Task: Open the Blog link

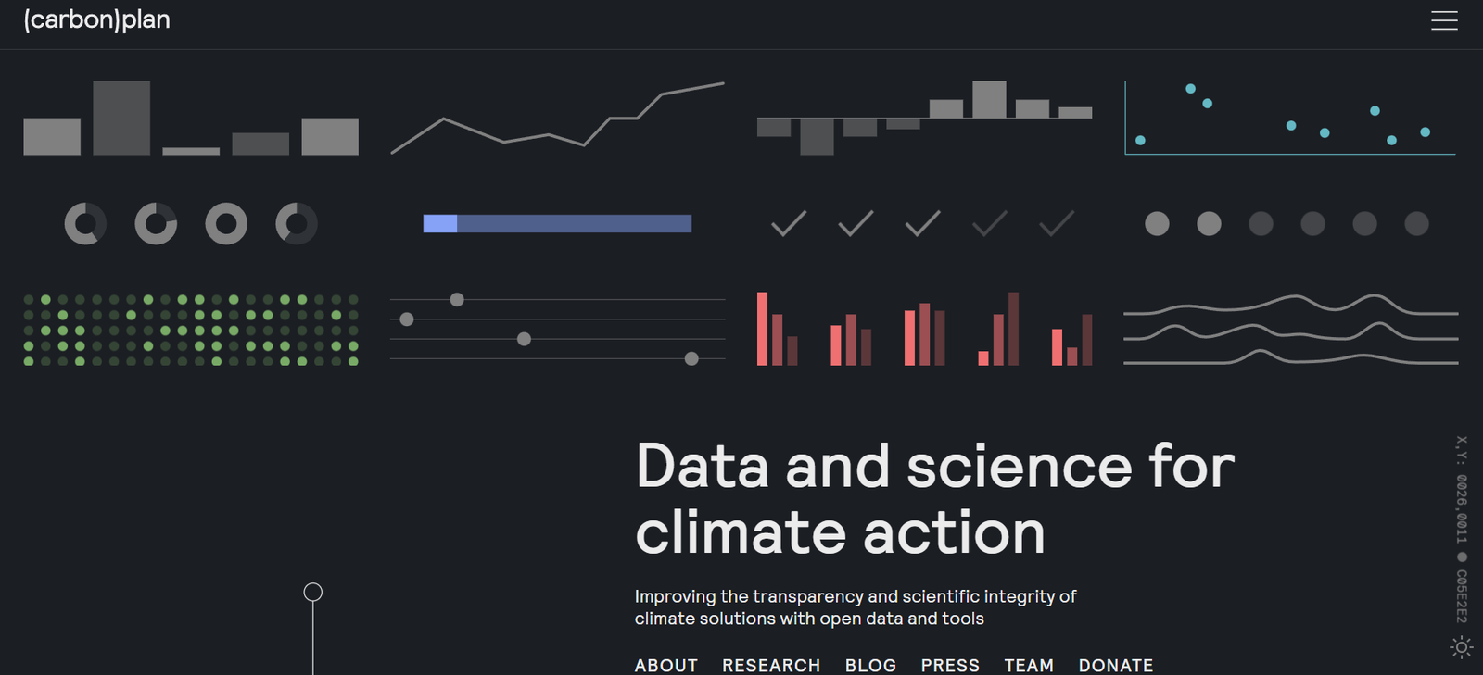Action: pos(870,665)
